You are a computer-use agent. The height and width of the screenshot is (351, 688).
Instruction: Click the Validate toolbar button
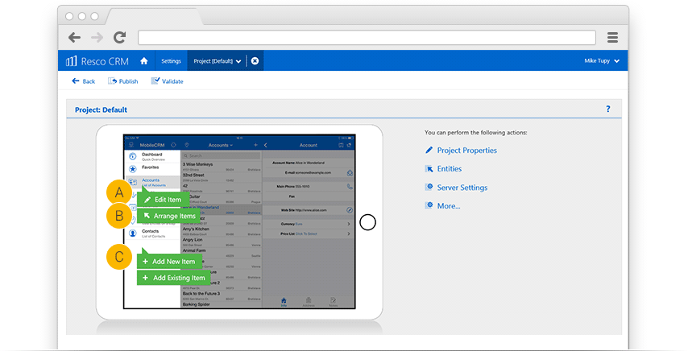click(x=168, y=81)
